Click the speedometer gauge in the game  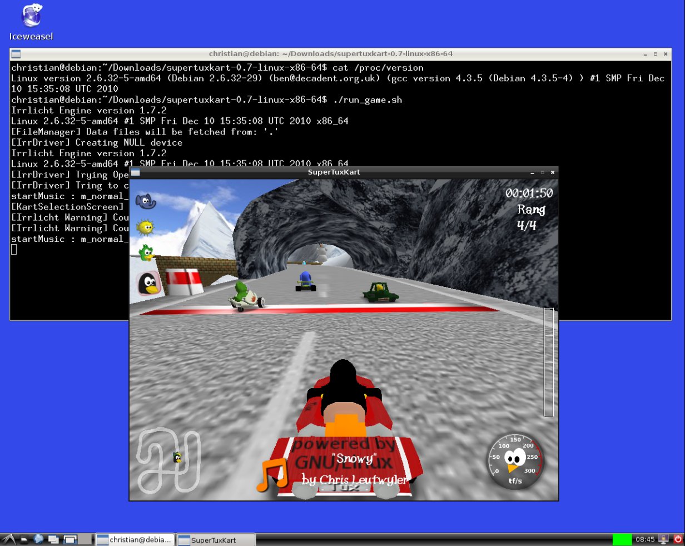[515, 461]
